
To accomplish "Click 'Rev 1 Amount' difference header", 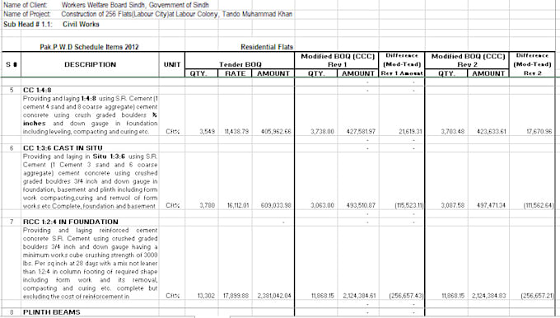I will 402,73.
